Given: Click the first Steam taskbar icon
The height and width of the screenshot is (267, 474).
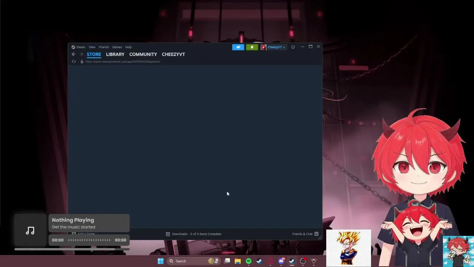Looking at the screenshot, I should [x=259, y=261].
